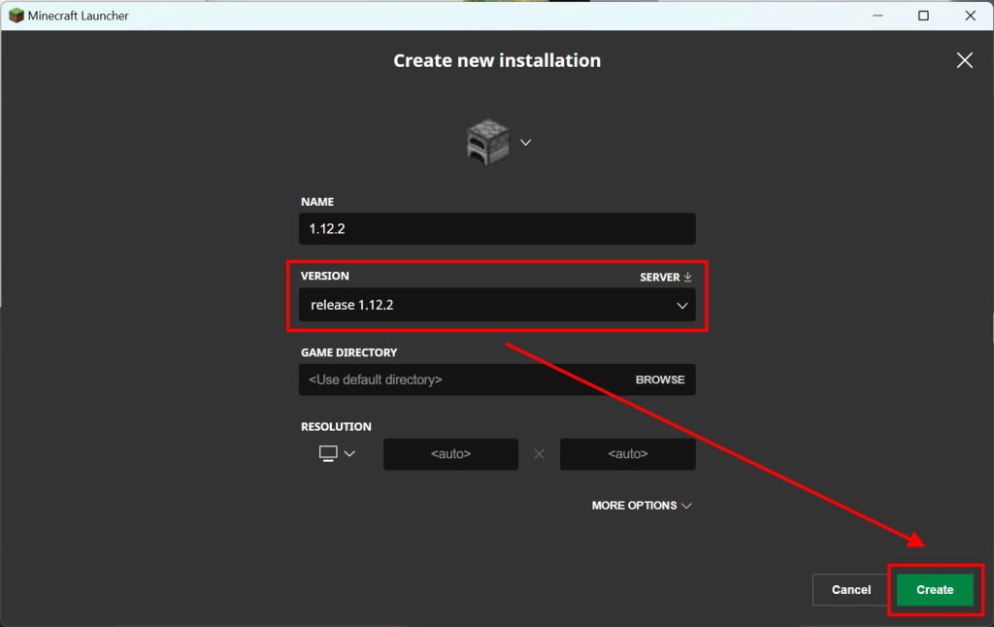Select the resolution height auto field
Screen dimensions: 994x627
pos(627,453)
